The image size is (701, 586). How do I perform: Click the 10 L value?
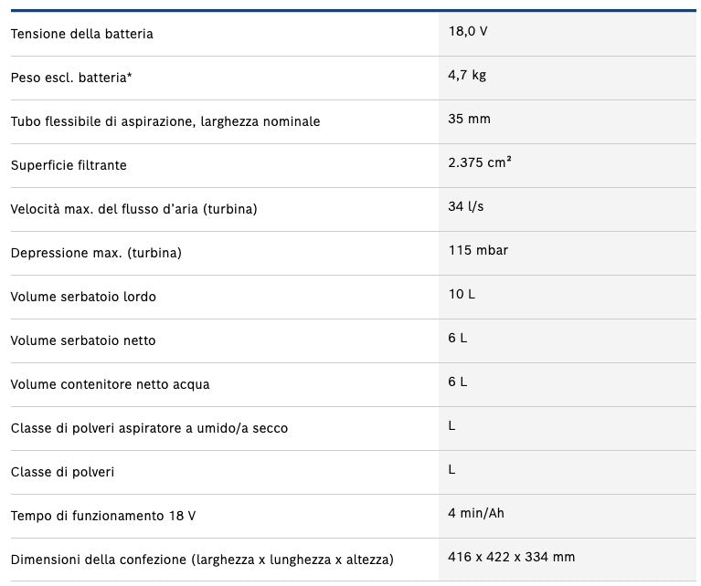coord(462,294)
